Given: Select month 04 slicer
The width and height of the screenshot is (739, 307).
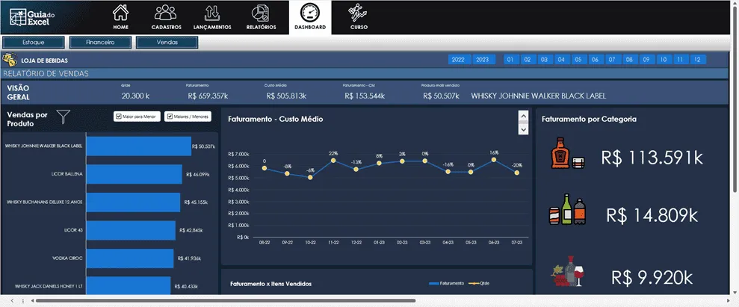Looking at the screenshot, I should [561, 60].
